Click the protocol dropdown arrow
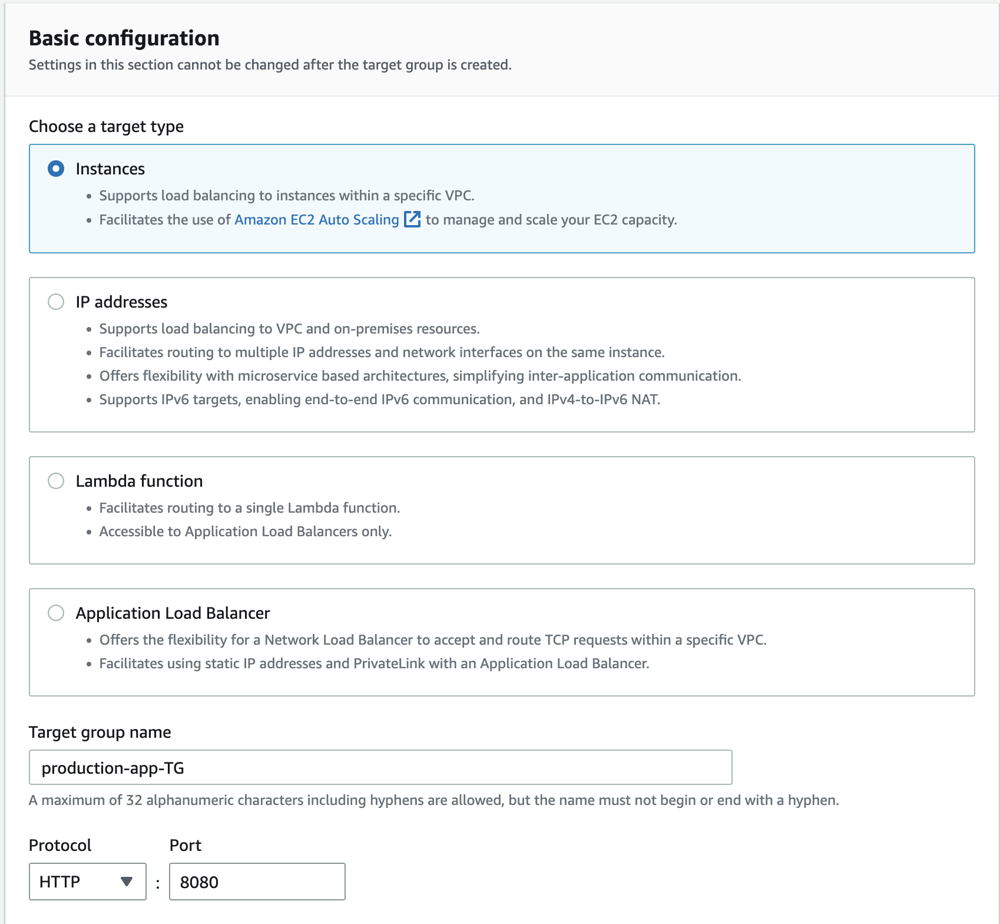 coord(126,882)
